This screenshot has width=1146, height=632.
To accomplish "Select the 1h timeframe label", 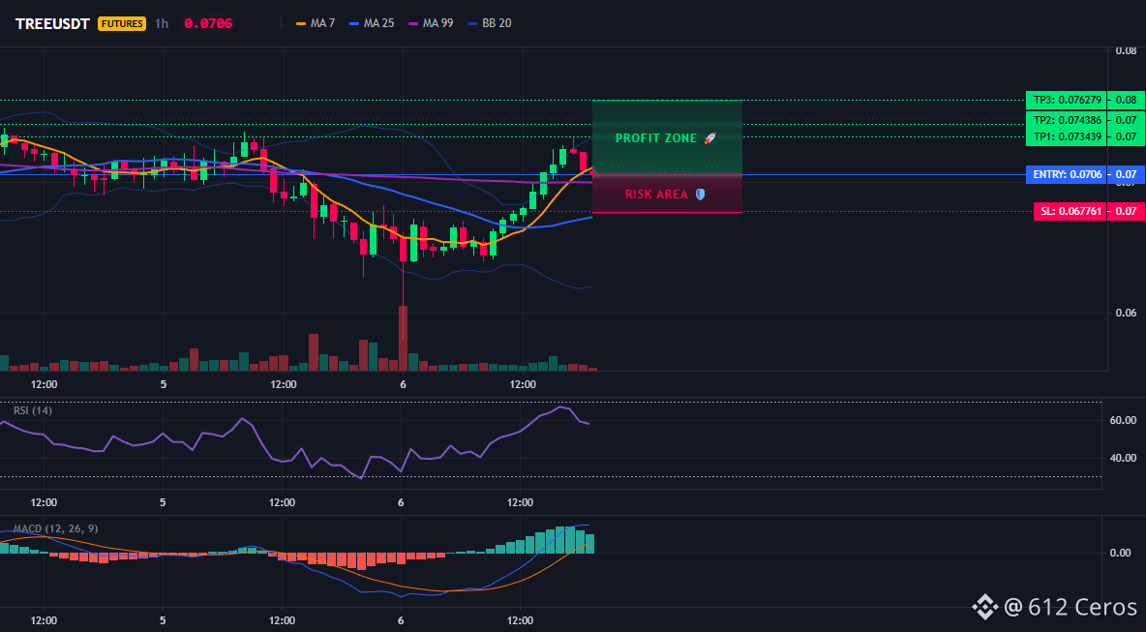I will pos(162,23).
